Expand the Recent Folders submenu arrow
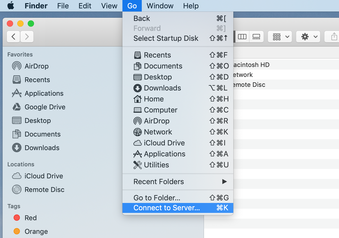 [224, 182]
